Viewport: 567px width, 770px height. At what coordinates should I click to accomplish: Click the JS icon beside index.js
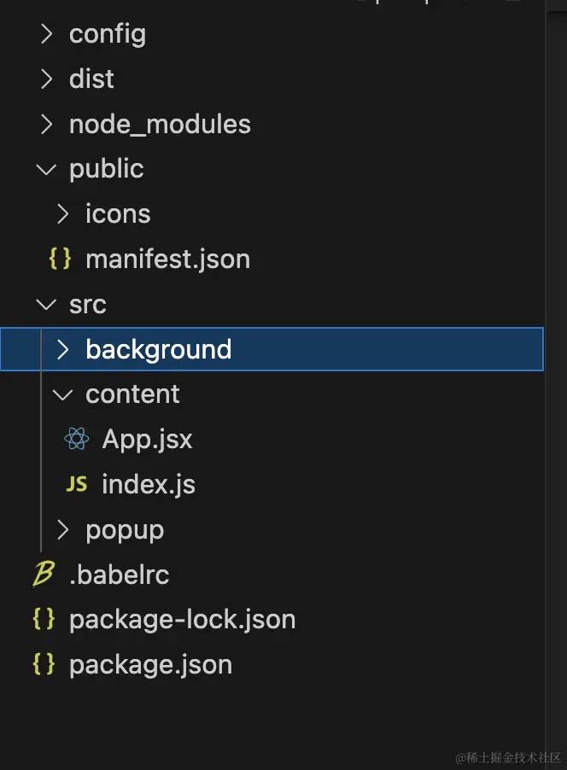[x=77, y=484]
